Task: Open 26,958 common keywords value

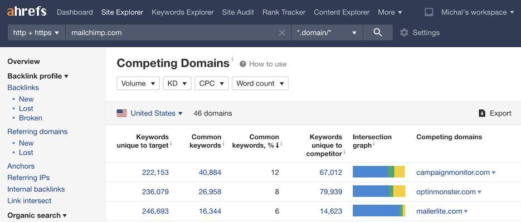Action: pyautogui.click(x=210, y=191)
